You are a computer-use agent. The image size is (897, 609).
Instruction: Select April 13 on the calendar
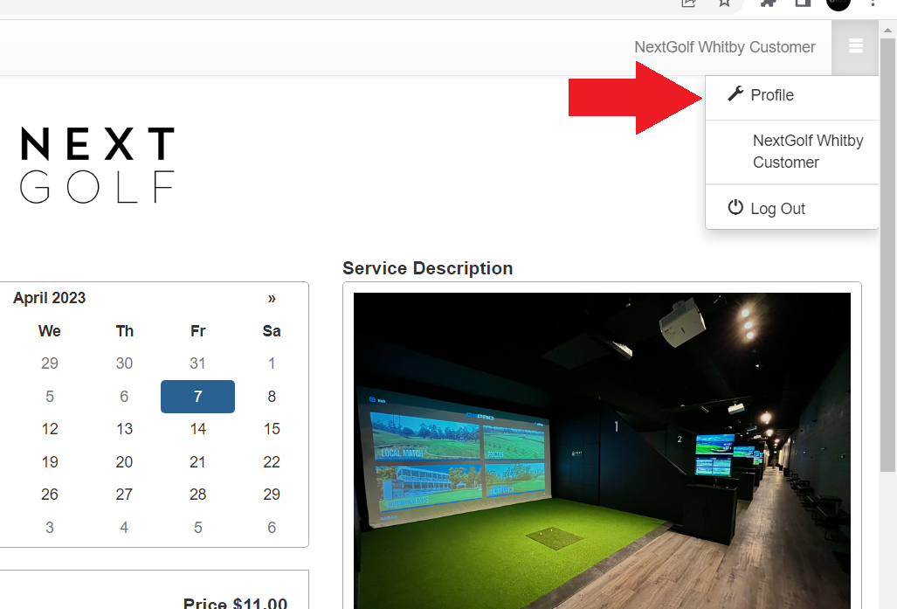coord(124,429)
